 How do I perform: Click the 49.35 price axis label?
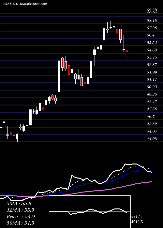[152, 94]
